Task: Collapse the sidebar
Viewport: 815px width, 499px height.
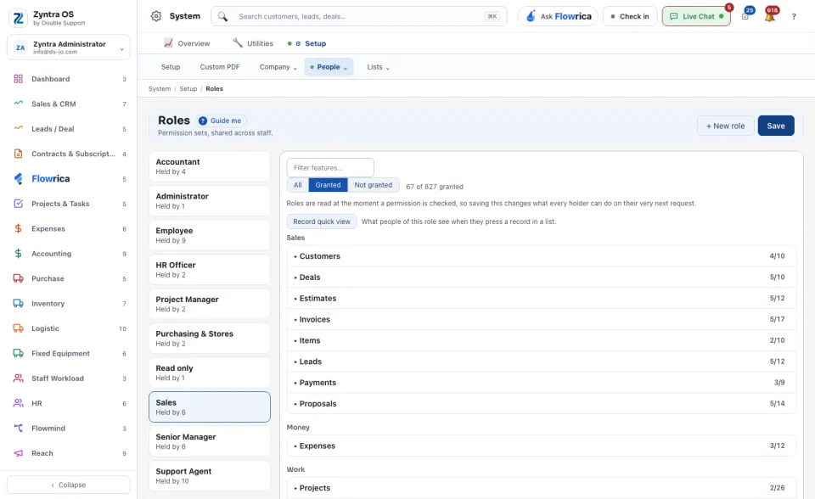Action: 69,485
